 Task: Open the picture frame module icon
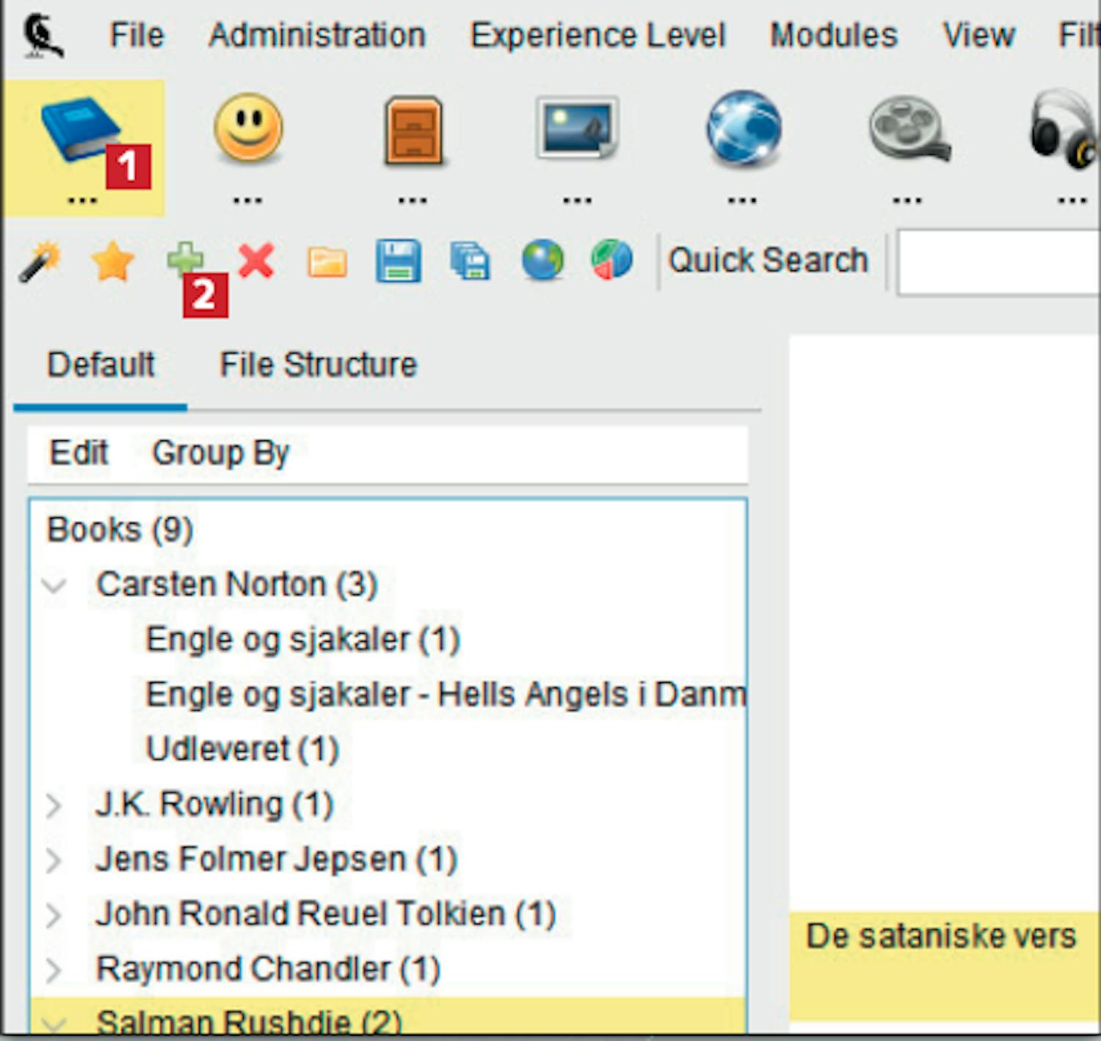pyautogui.click(x=577, y=128)
